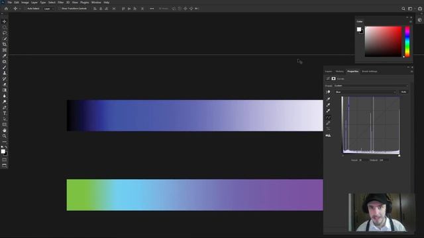This screenshot has width=424, height=238.
Task: Select the Zoom tool
Action: (x=5, y=136)
